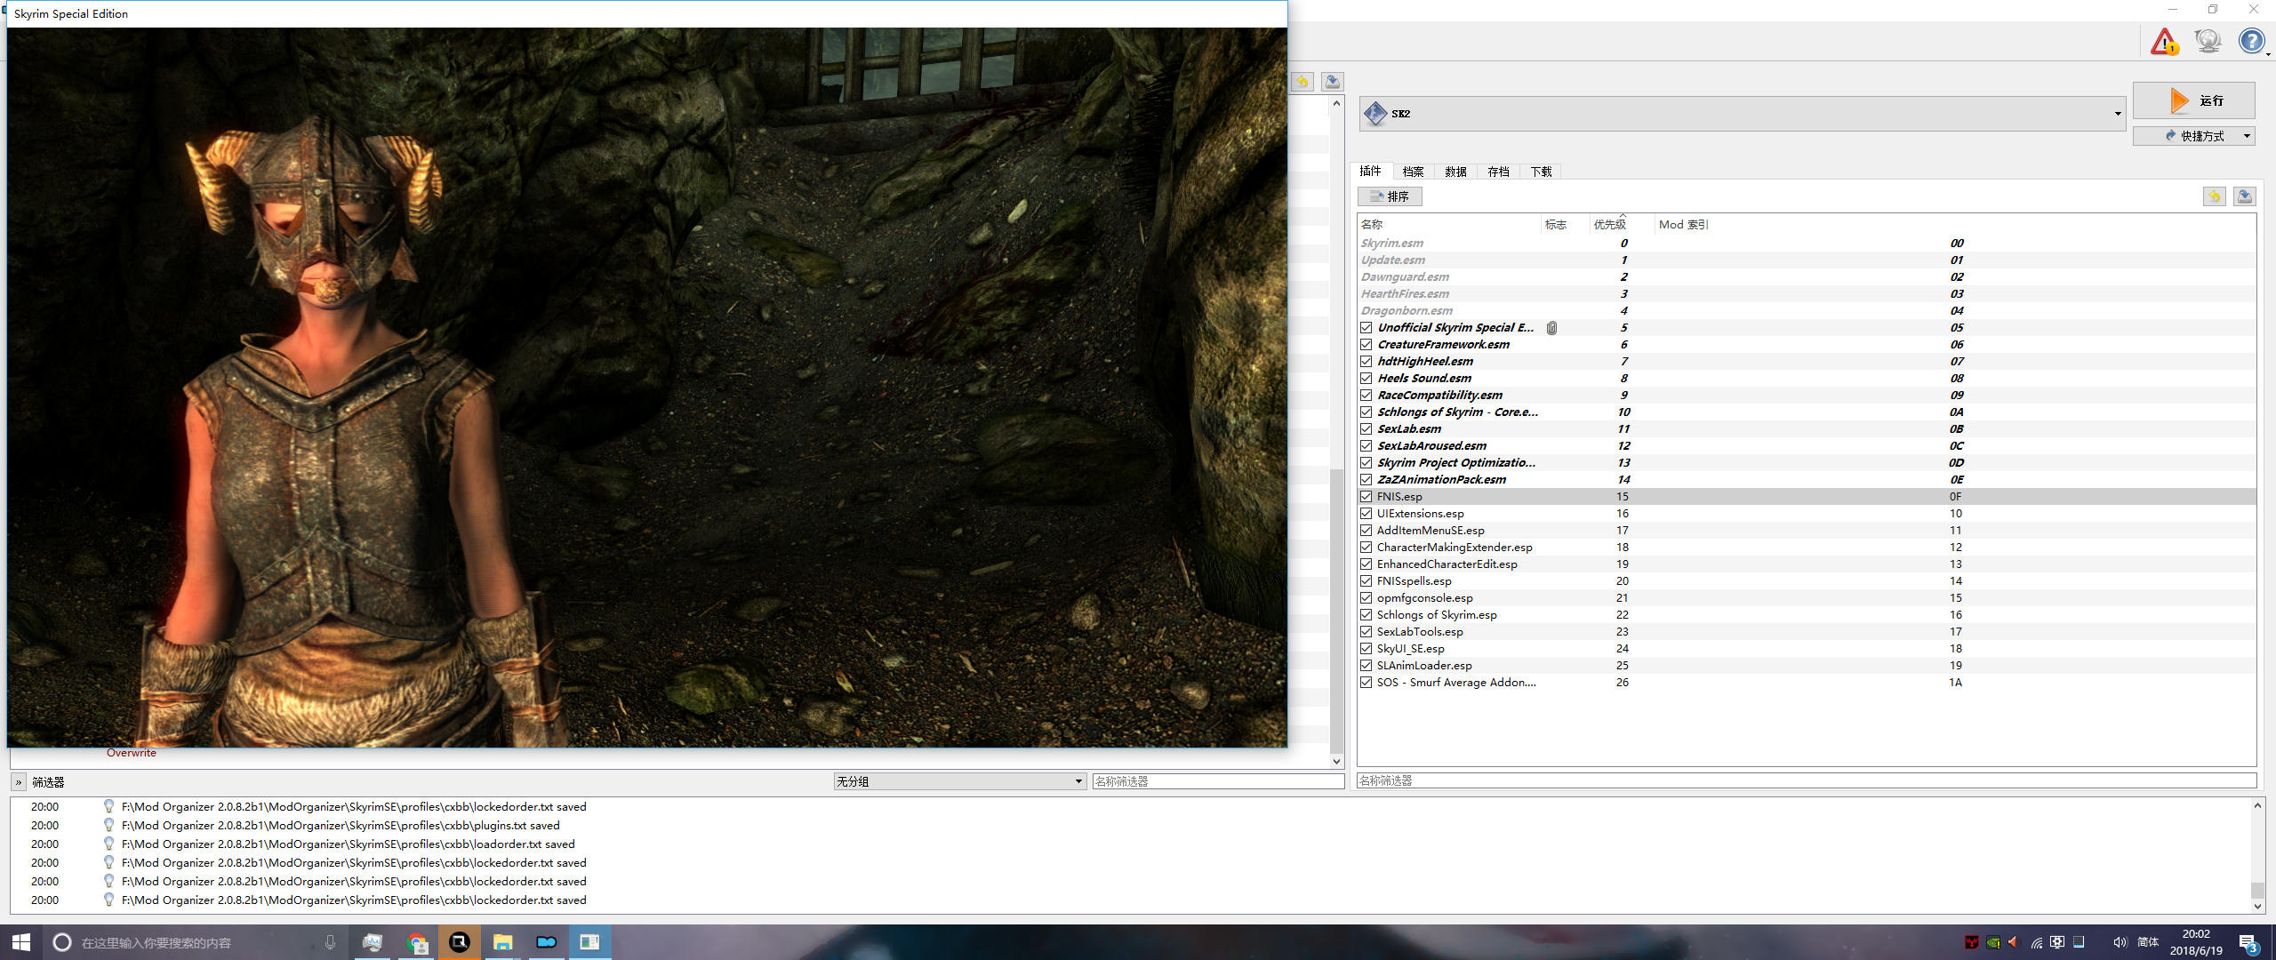Click the lightbulb icon on the loadorder.txt log row
Image resolution: width=2276 pixels, height=960 pixels.
(x=108, y=844)
